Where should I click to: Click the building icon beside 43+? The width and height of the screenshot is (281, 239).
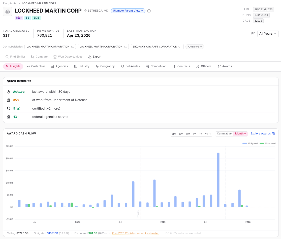[x=9, y=117]
